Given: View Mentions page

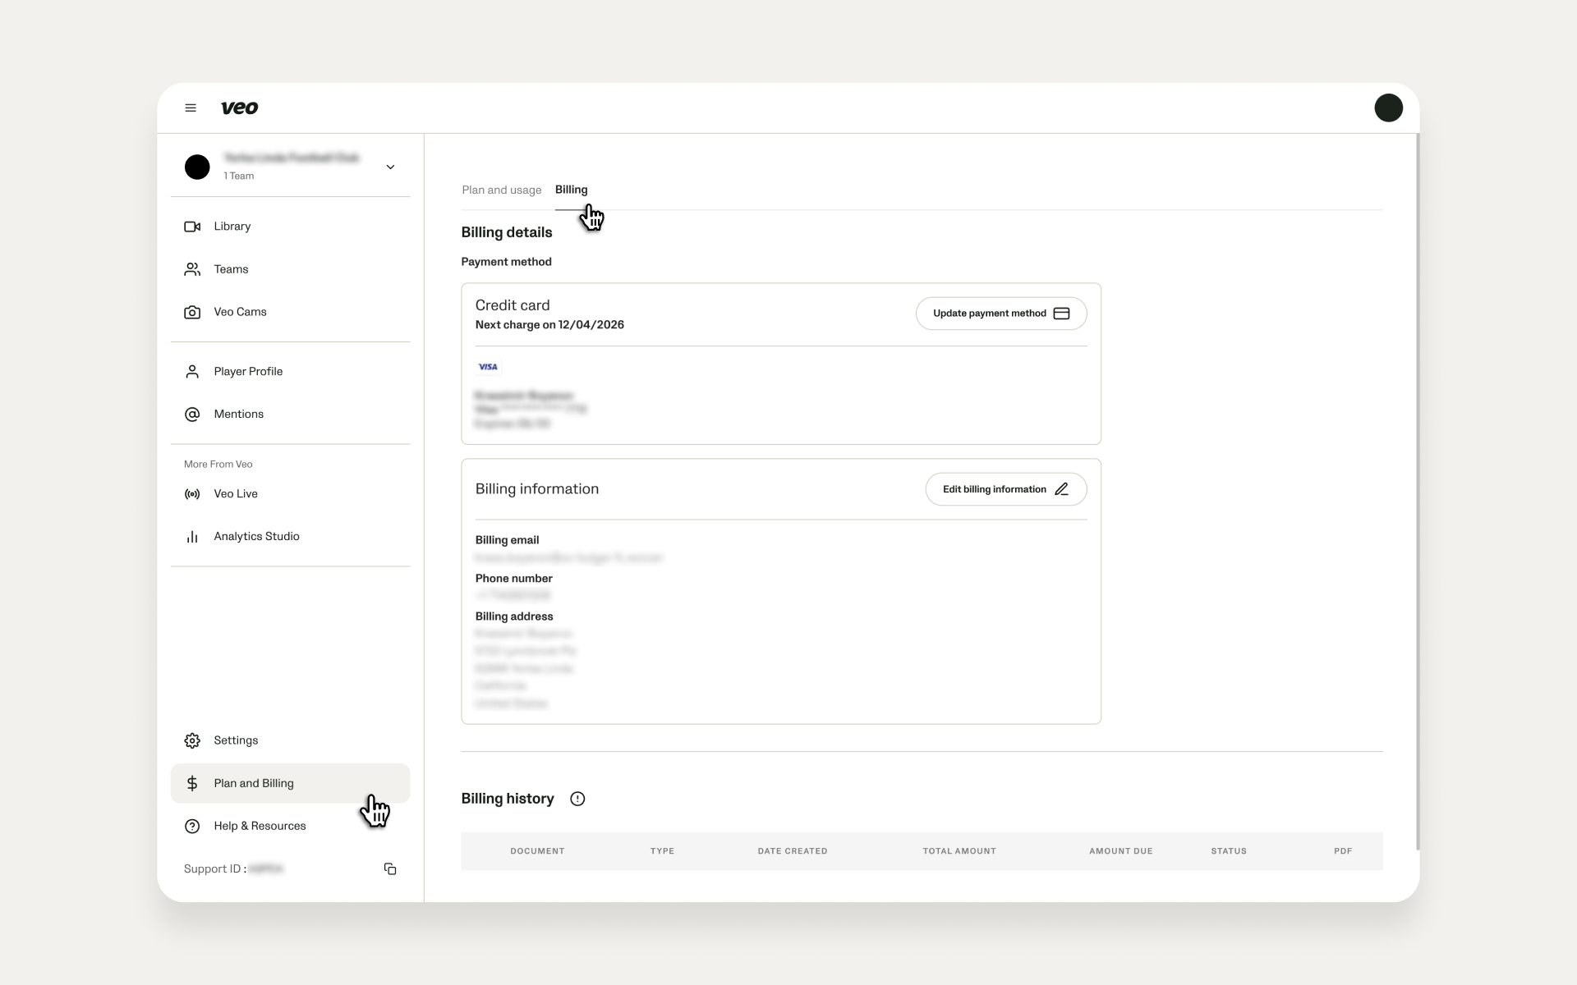Looking at the screenshot, I should point(238,415).
